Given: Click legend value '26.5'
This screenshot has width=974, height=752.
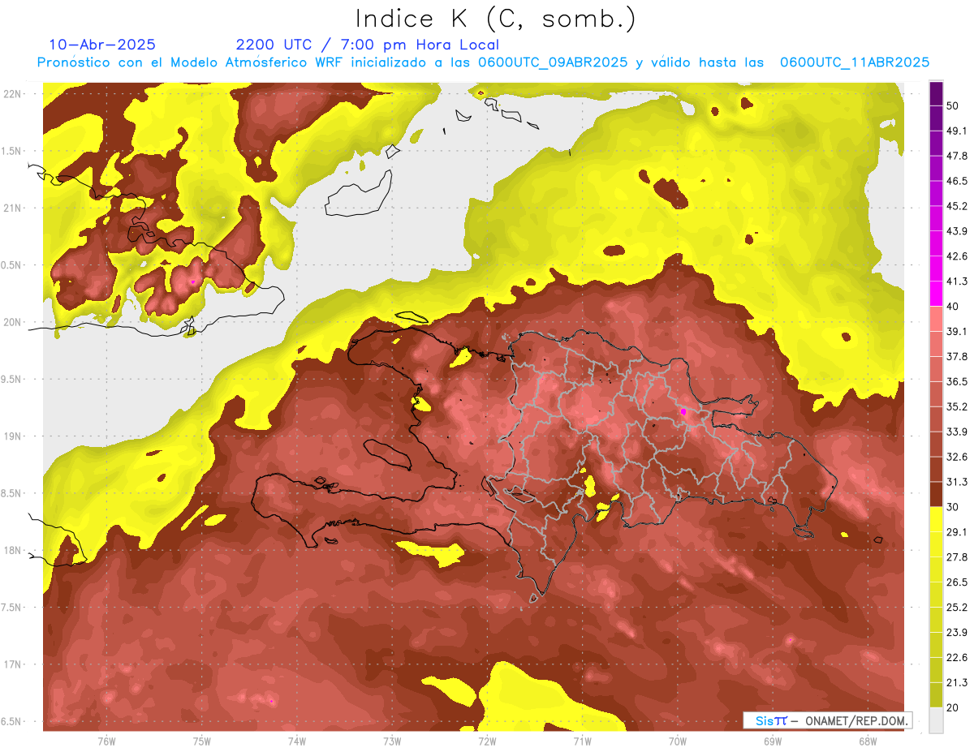Looking at the screenshot, I should [x=957, y=582].
